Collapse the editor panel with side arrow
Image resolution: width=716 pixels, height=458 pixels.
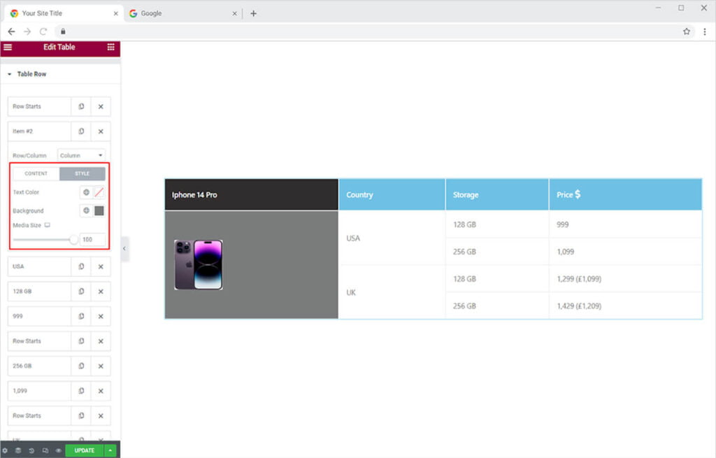124,249
